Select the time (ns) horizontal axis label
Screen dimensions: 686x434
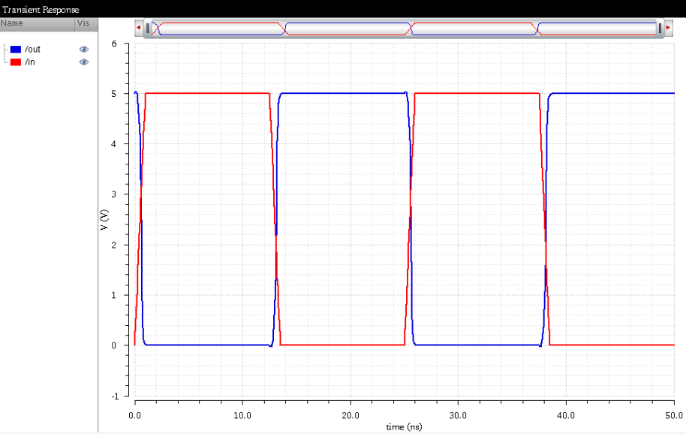tap(405, 426)
